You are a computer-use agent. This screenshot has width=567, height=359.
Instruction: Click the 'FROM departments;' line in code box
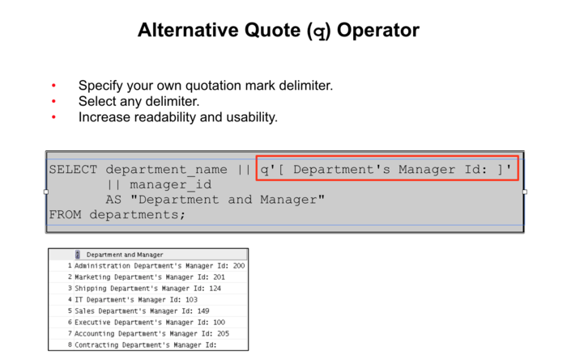[117, 215]
